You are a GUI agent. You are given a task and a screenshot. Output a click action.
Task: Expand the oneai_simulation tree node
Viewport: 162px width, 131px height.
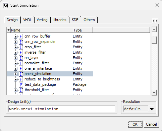15,74
